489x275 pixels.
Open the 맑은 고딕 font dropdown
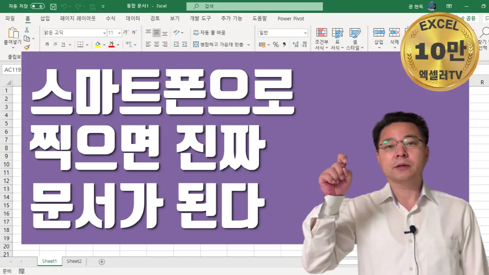click(104, 32)
